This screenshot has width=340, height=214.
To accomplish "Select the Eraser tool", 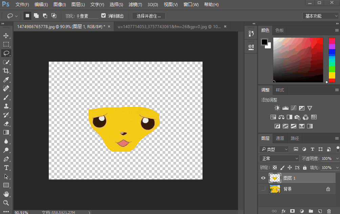I will click(6, 124).
